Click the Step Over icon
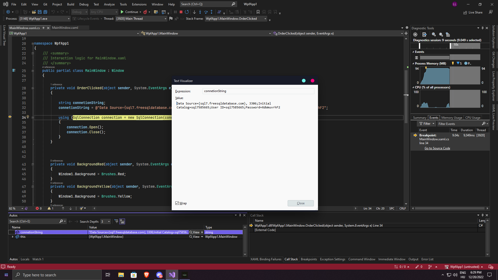 [x=206, y=12]
